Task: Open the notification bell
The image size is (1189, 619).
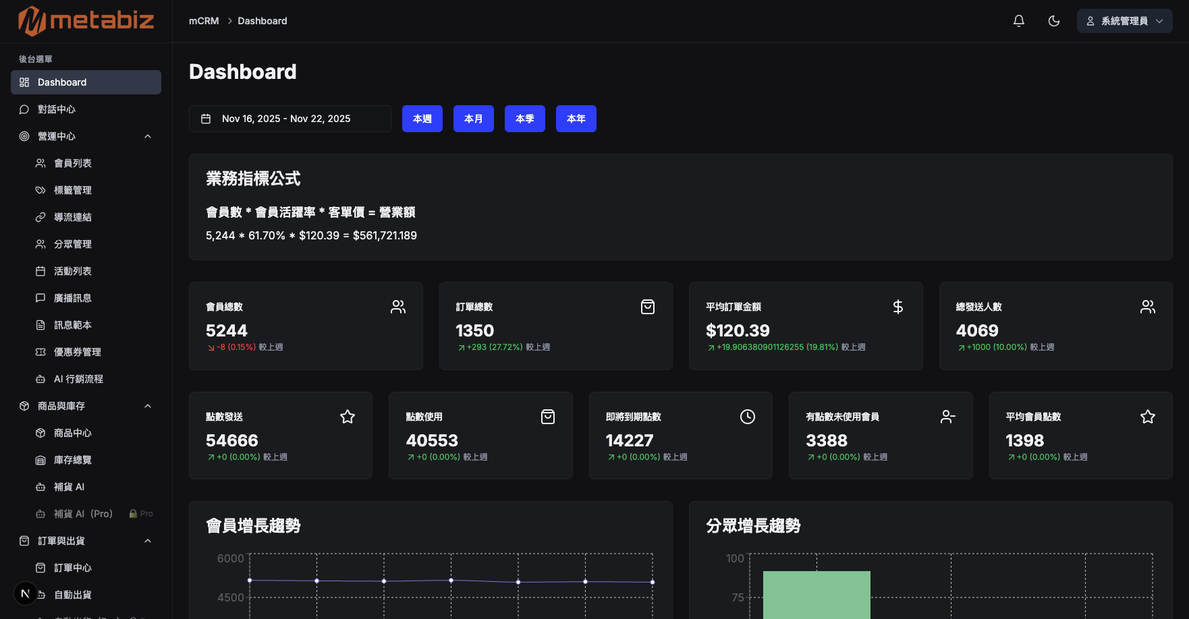Action: click(x=1018, y=21)
